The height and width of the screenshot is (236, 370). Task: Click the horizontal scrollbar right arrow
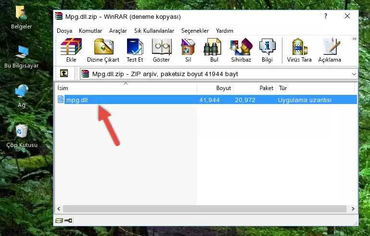(353, 209)
